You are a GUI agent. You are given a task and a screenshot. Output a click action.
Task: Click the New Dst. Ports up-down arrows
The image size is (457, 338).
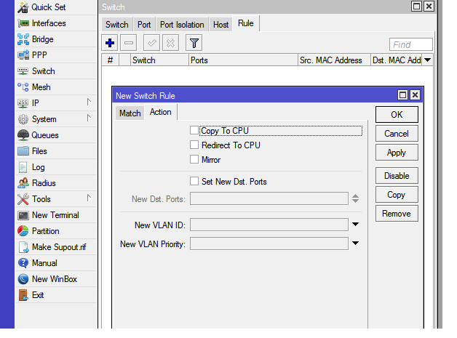pos(355,198)
